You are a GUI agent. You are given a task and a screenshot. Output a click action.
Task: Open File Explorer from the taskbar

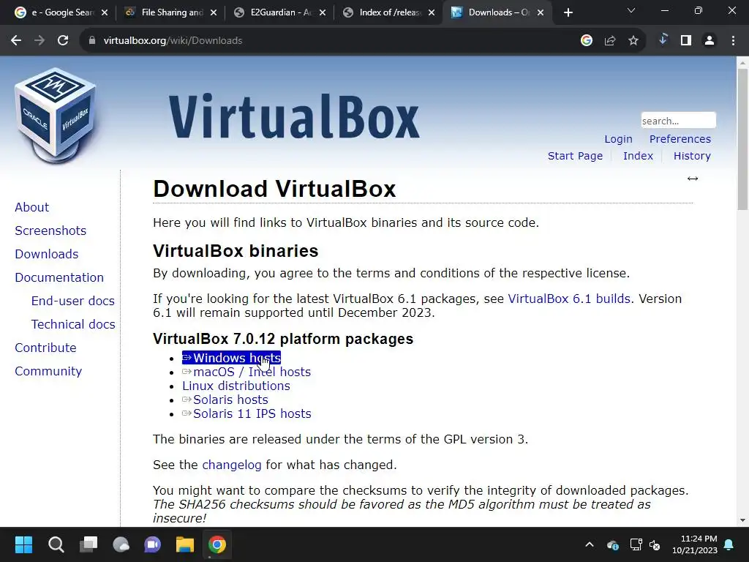[185, 544]
